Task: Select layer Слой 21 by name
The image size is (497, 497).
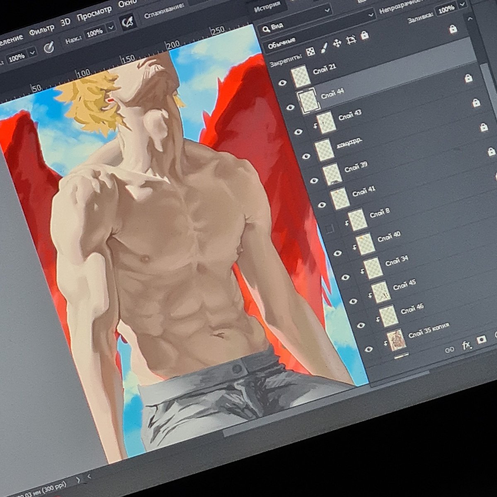Action: tap(325, 69)
